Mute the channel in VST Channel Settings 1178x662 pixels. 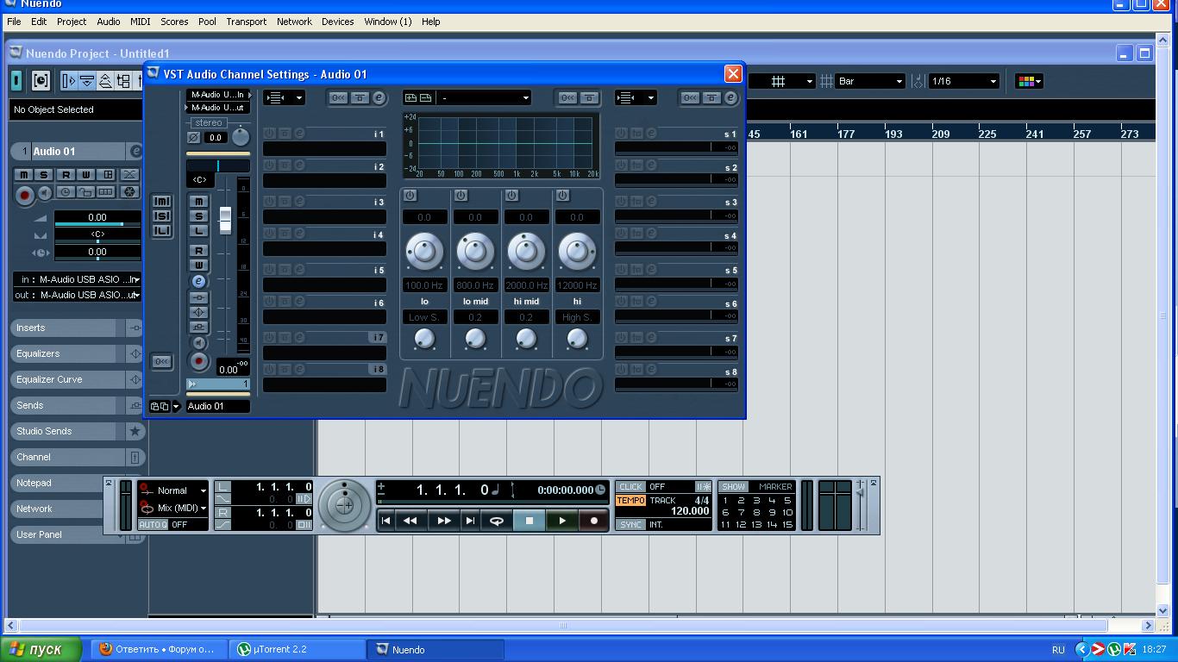(x=199, y=202)
